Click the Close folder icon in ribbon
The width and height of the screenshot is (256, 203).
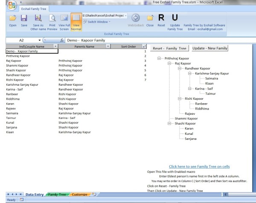pyautogui.click(x=150, y=19)
